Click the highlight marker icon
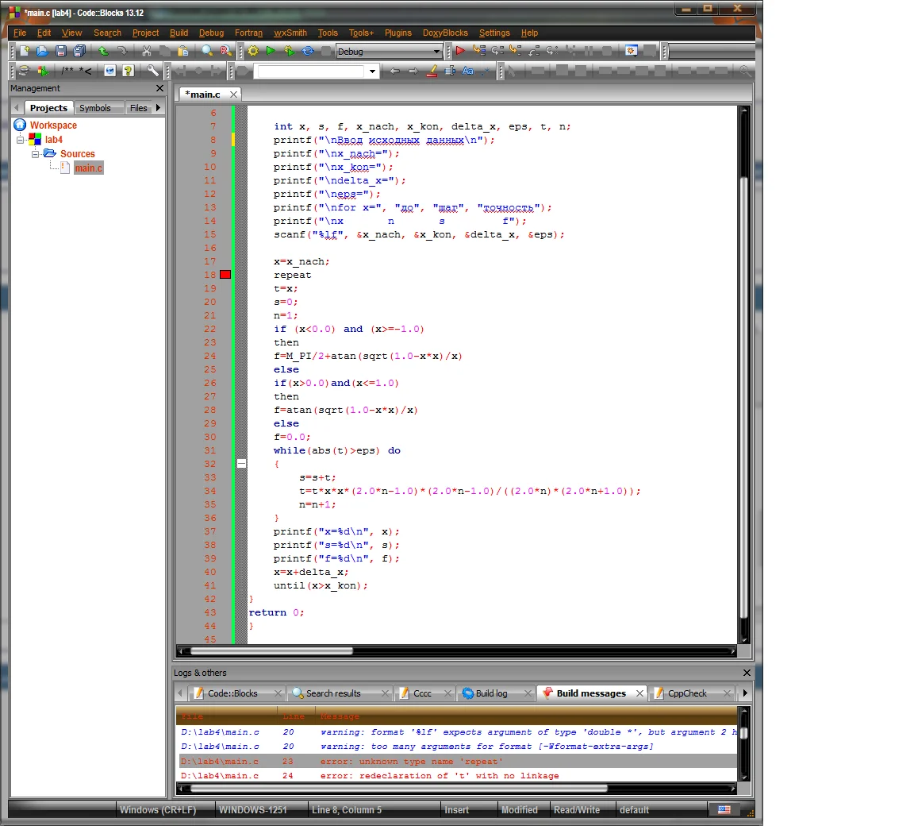 (432, 71)
